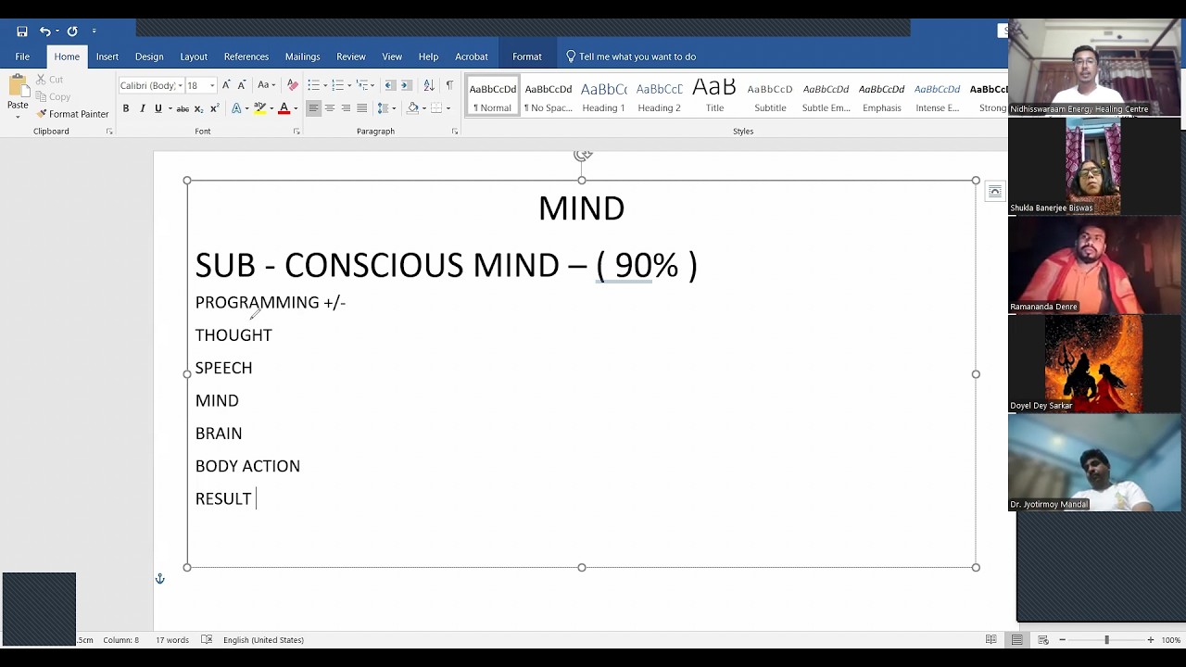Apply text effects and typography

[x=237, y=108]
